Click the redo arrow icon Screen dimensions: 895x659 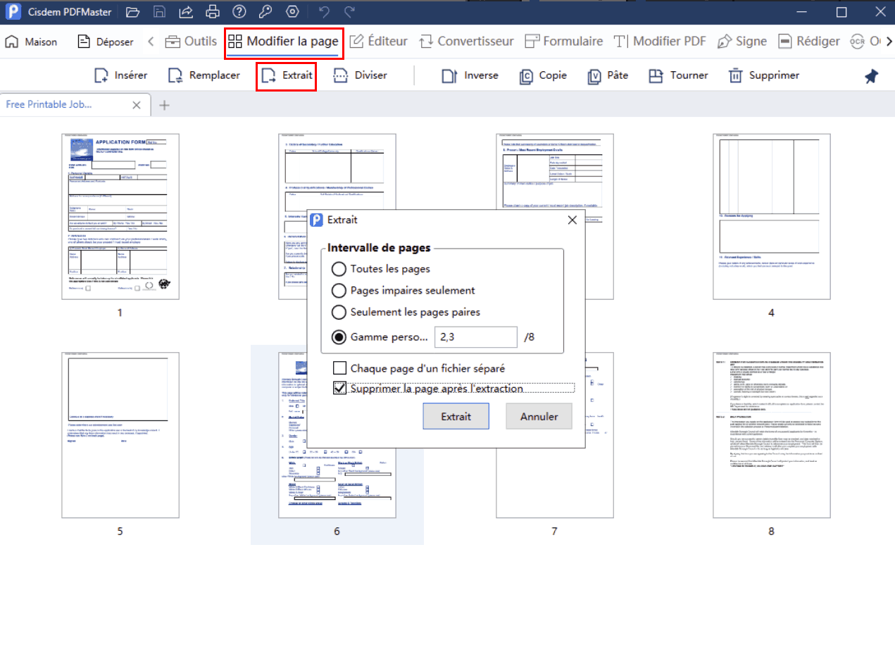point(349,11)
